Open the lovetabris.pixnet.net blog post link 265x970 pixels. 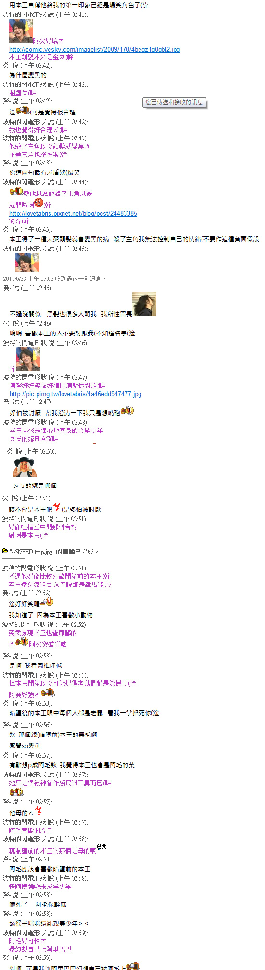[x=73, y=213]
